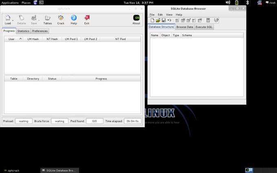
Task: Launch the web browser icon in top panel
Action: pos(35,2)
